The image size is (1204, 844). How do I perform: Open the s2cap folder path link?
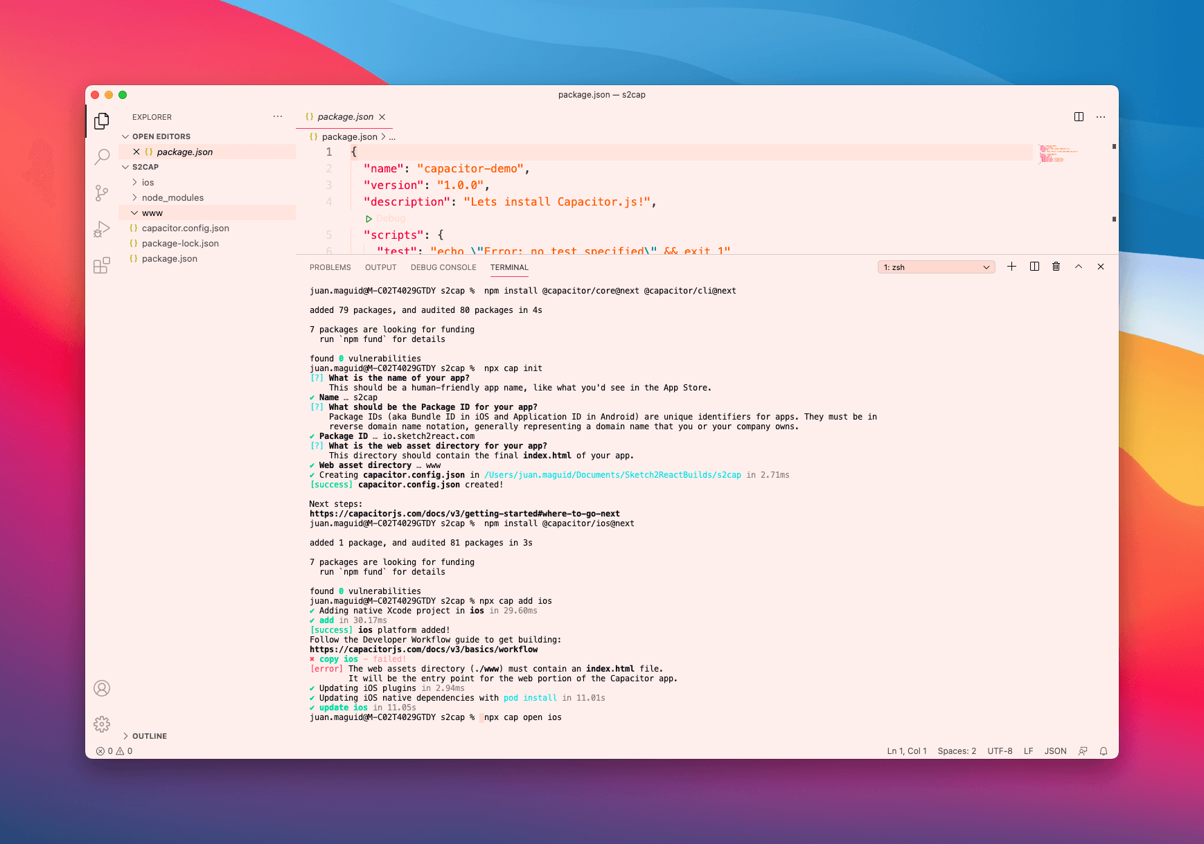[612, 475]
